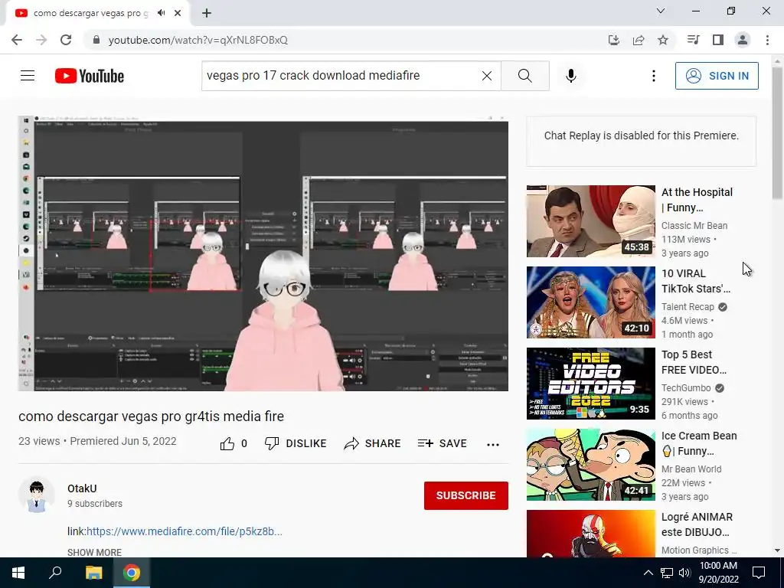Click the Top 5 Best FREE VIDEO title
This screenshot has width=784, height=588.
click(694, 362)
